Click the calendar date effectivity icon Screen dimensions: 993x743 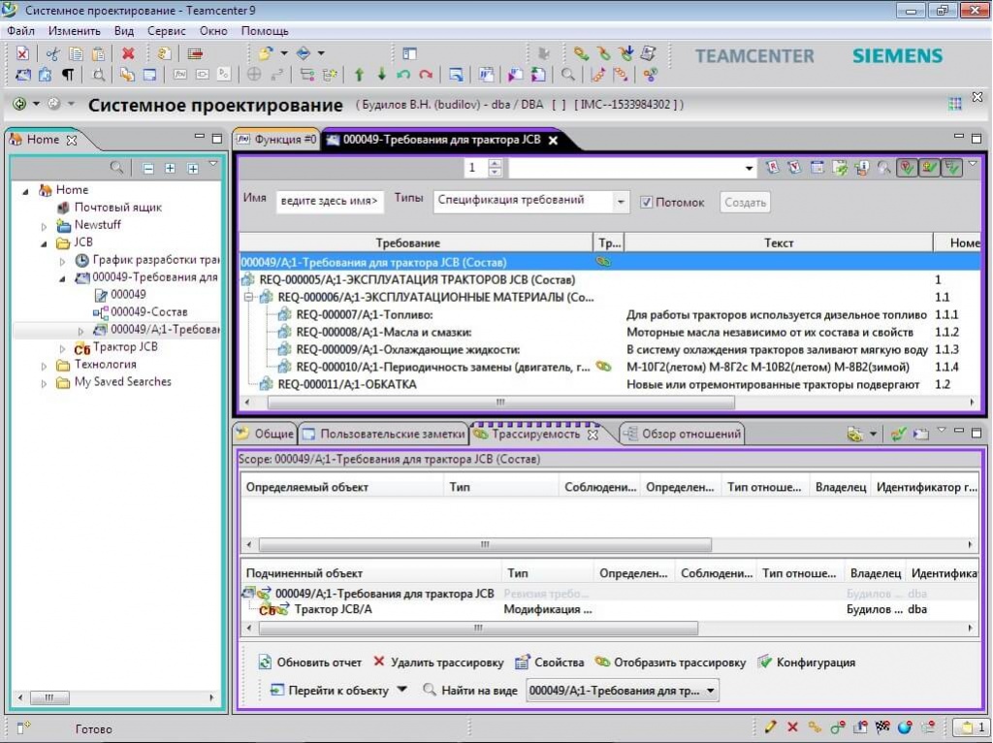coord(817,168)
